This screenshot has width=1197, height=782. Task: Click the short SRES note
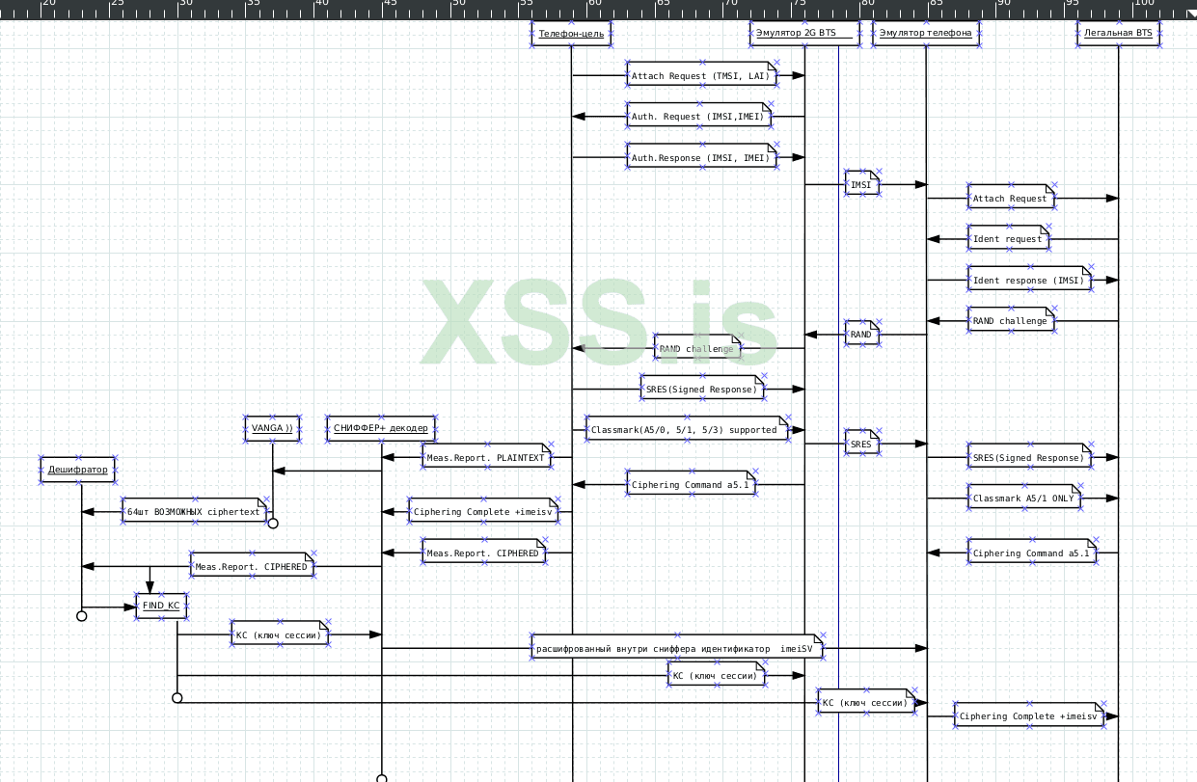click(862, 444)
